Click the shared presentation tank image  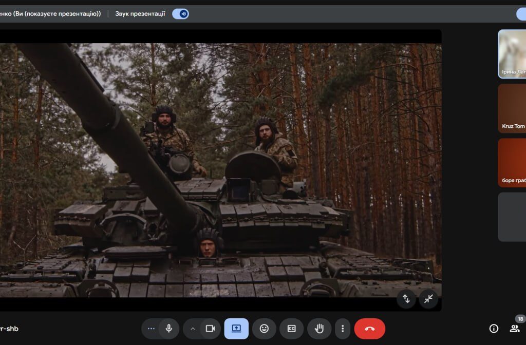[221, 169]
